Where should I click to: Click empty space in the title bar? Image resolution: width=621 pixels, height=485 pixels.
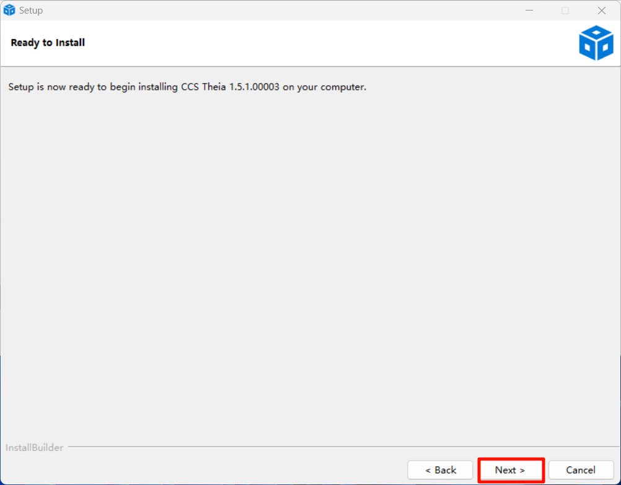(x=279, y=11)
